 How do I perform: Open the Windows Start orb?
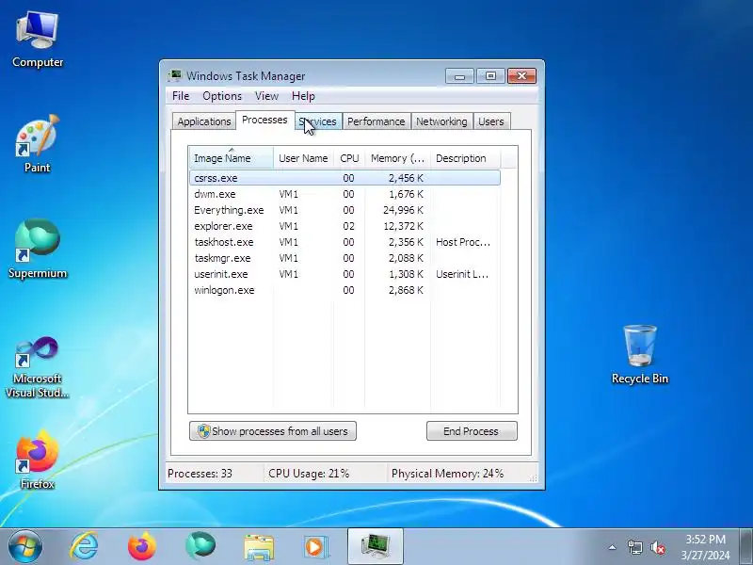click(x=25, y=546)
